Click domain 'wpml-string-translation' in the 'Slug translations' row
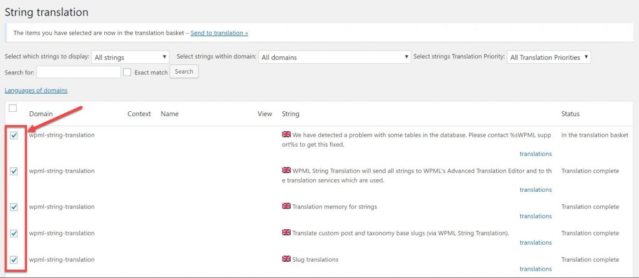Viewport: 639px width, 278px height. pos(62,260)
